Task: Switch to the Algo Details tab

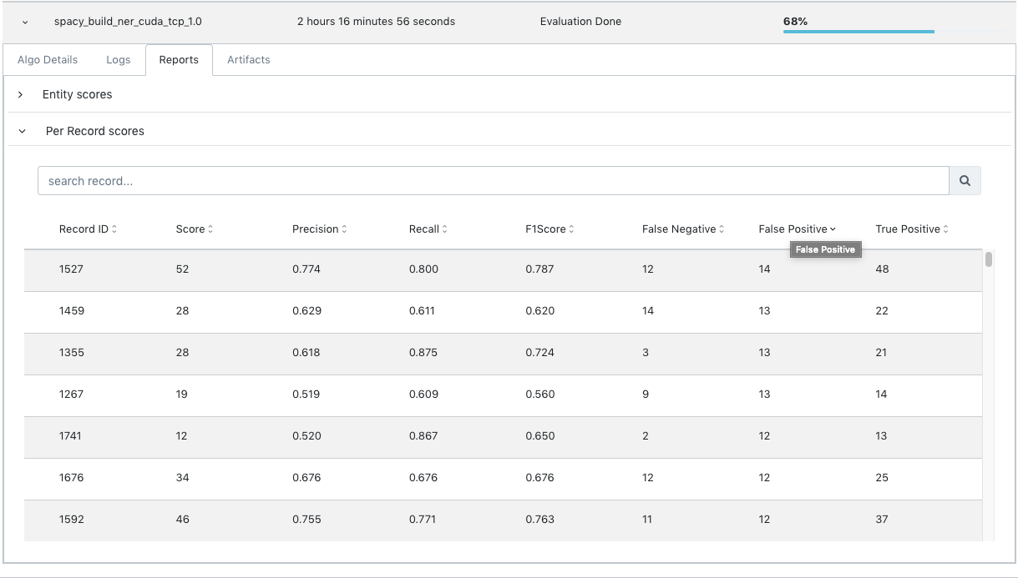Action: pyautogui.click(x=48, y=60)
